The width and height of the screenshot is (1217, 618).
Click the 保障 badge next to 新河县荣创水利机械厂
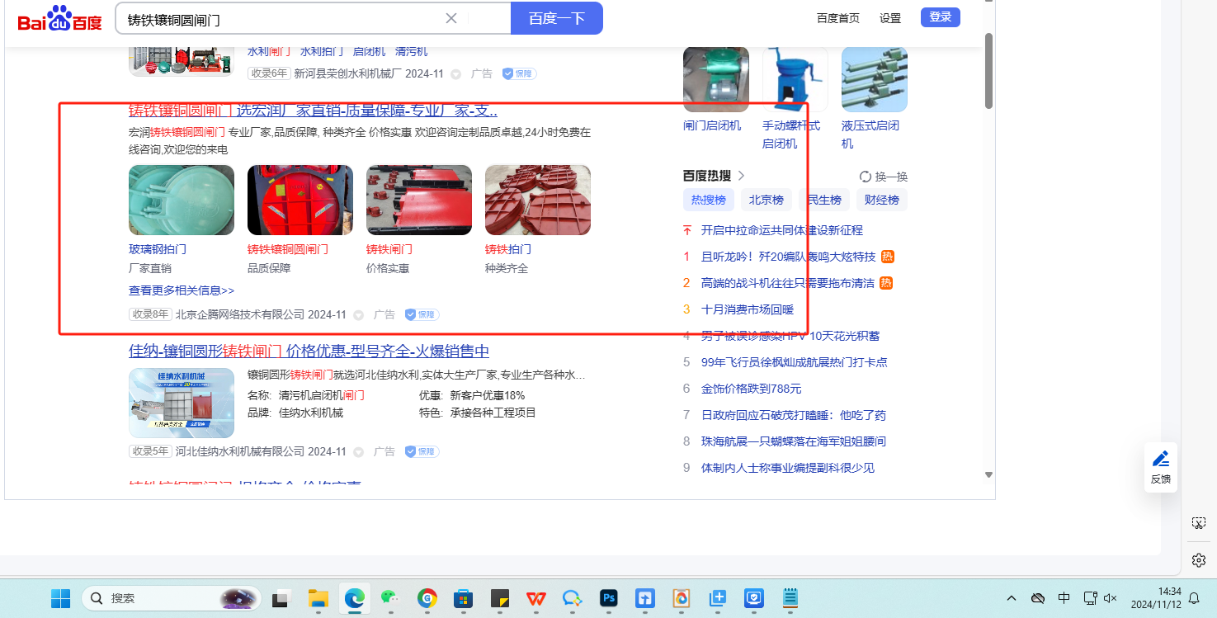(519, 73)
